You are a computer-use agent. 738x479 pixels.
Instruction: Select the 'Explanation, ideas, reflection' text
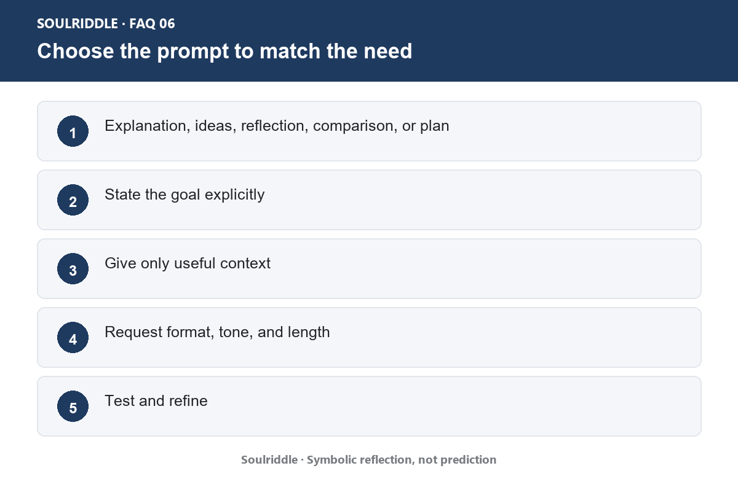[x=207, y=126]
